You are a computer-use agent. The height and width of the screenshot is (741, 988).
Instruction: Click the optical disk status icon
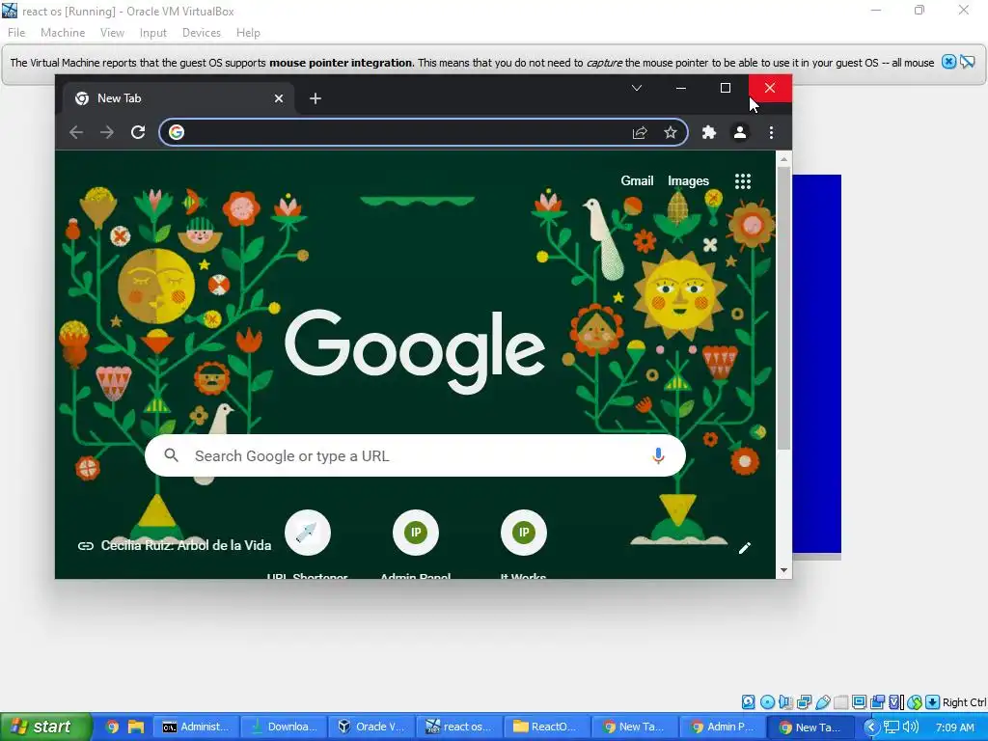767,702
